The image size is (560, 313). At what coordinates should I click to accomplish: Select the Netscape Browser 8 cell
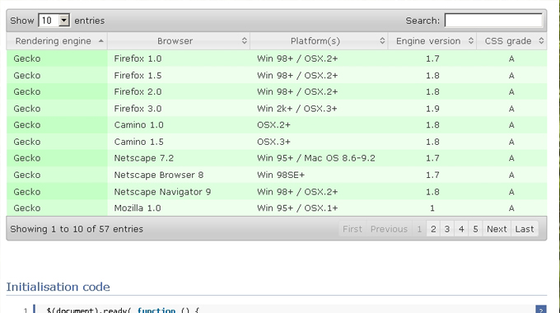(x=179, y=175)
